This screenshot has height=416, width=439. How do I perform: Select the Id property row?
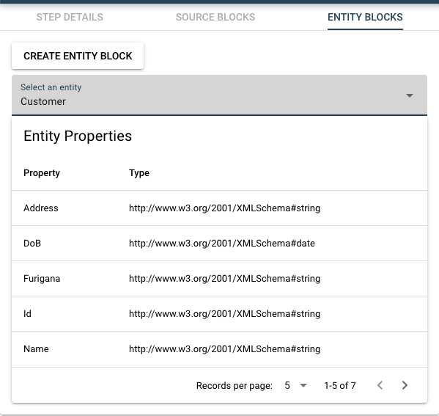220,314
